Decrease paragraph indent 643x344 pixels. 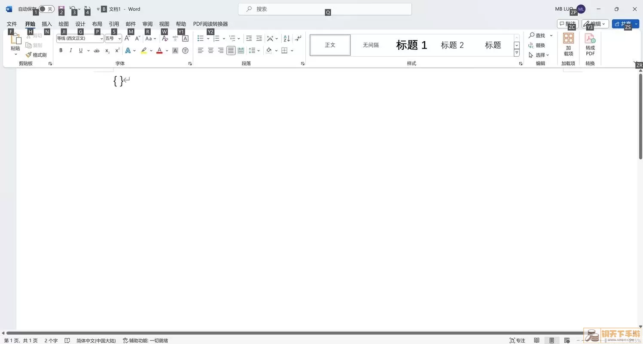click(x=249, y=38)
